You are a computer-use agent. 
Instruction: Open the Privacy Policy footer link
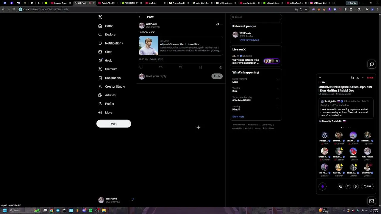253,125
